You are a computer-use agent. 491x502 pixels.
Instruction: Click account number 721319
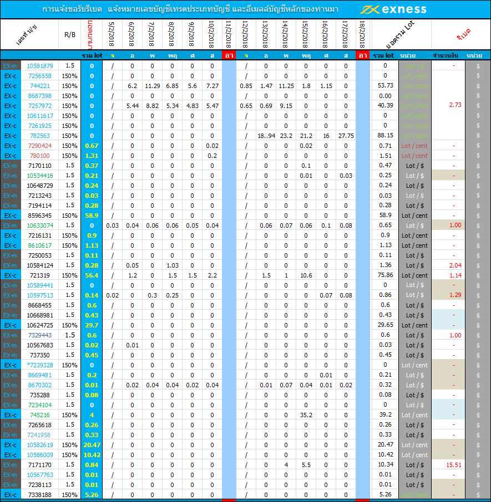(x=40, y=275)
